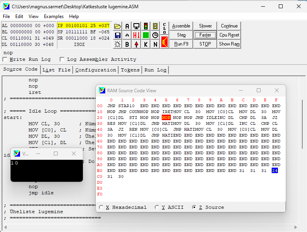
Task: Save the file using the floppy disk icon
Action: coord(117,35)
